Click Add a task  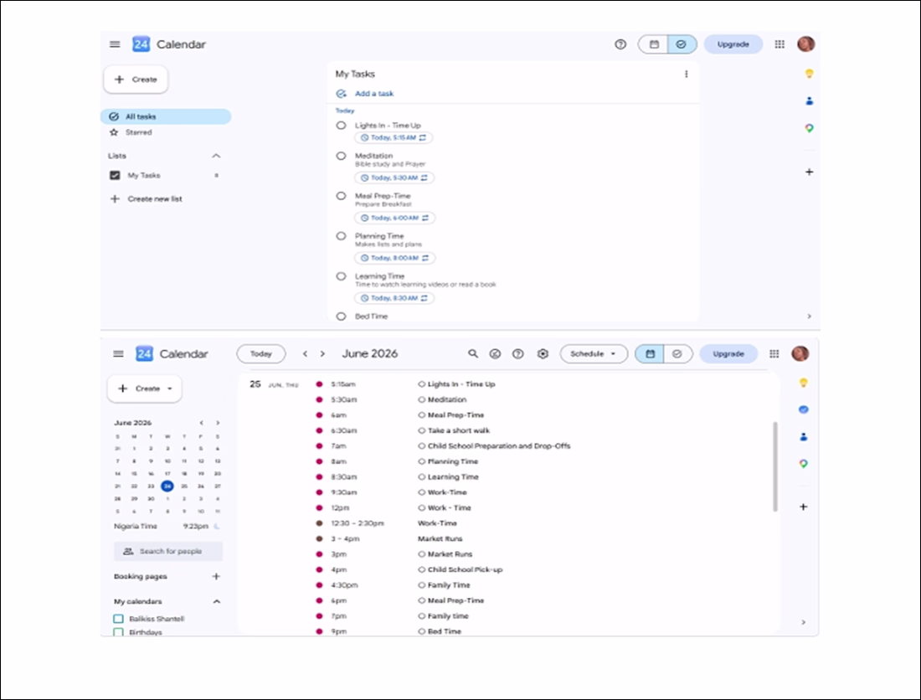365,94
